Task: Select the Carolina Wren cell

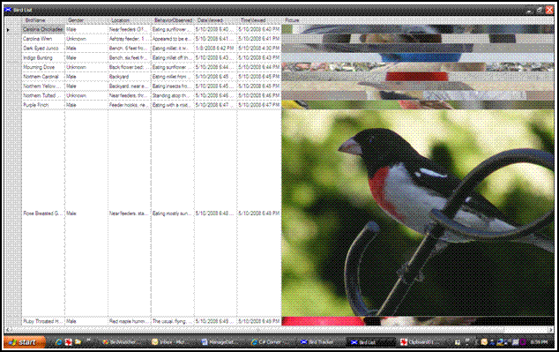Action: pyautogui.click(x=43, y=39)
